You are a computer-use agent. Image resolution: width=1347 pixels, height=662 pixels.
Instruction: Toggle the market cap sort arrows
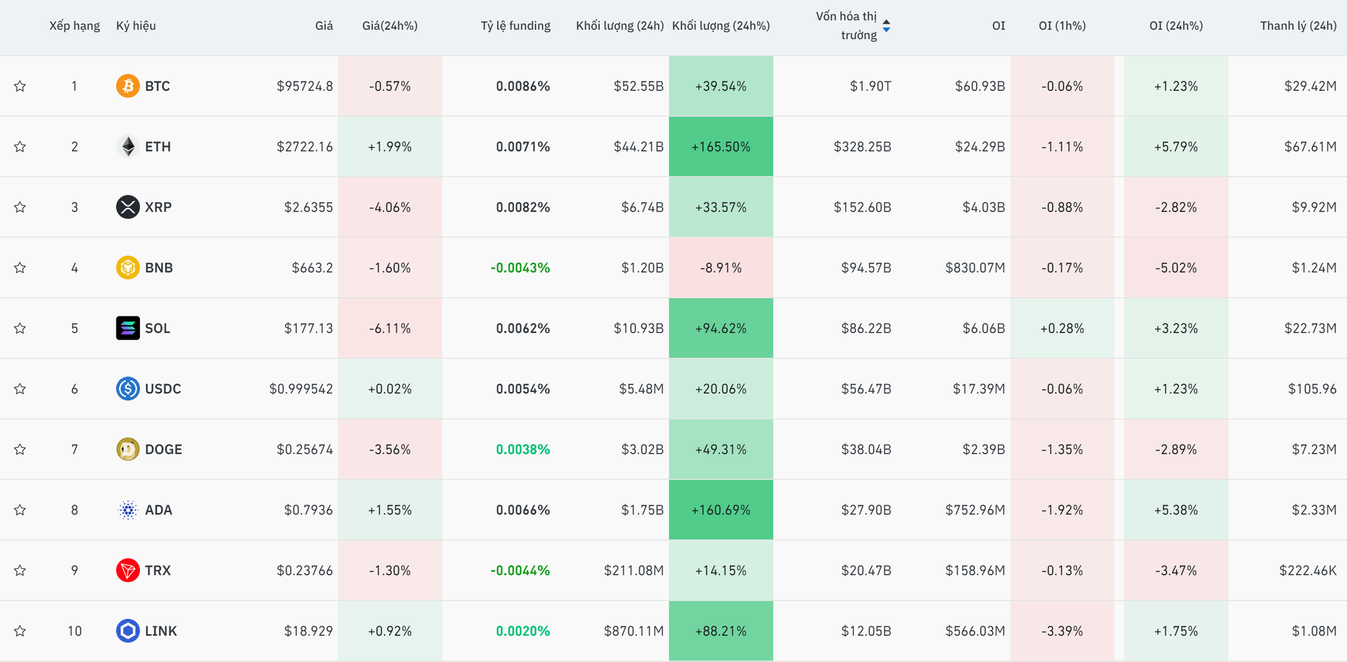point(886,26)
